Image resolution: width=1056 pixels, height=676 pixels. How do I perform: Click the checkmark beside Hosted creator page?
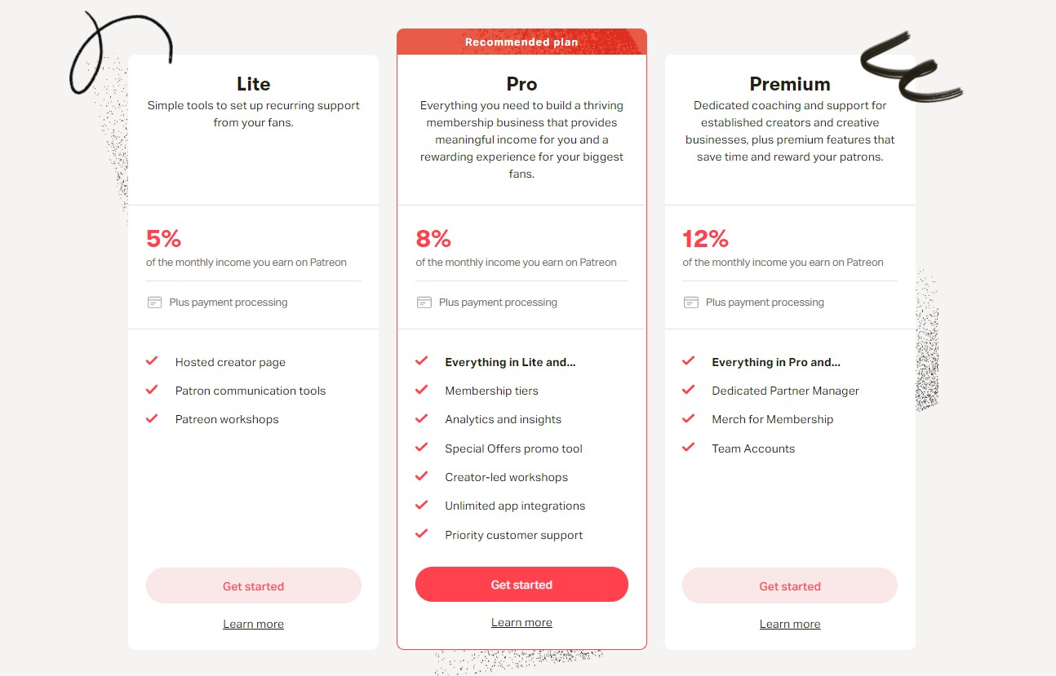(x=152, y=361)
